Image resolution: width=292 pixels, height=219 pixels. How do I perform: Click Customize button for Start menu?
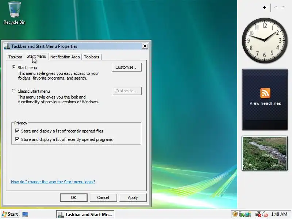pyautogui.click(x=127, y=67)
